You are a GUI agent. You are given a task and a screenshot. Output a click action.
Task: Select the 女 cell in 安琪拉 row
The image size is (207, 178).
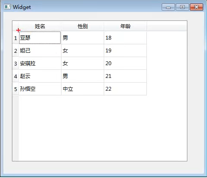click(83, 63)
